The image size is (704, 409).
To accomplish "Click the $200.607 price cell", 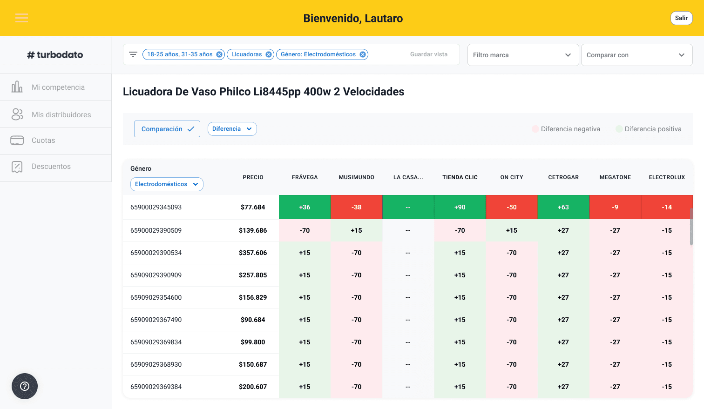I will click(253, 387).
